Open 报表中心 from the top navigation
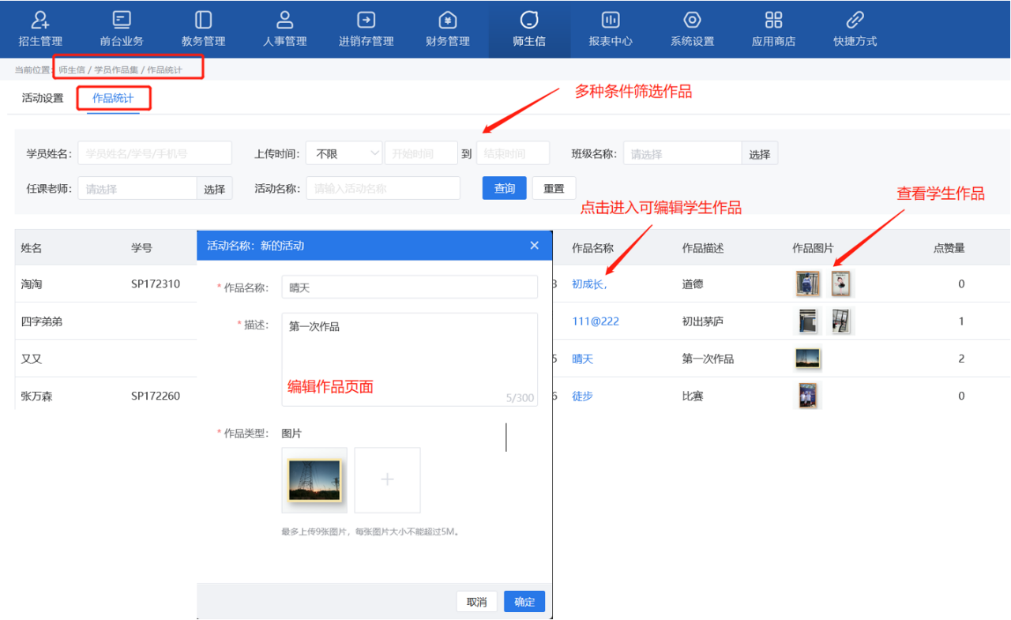This screenshot has width=1011, height=620. 611,29
